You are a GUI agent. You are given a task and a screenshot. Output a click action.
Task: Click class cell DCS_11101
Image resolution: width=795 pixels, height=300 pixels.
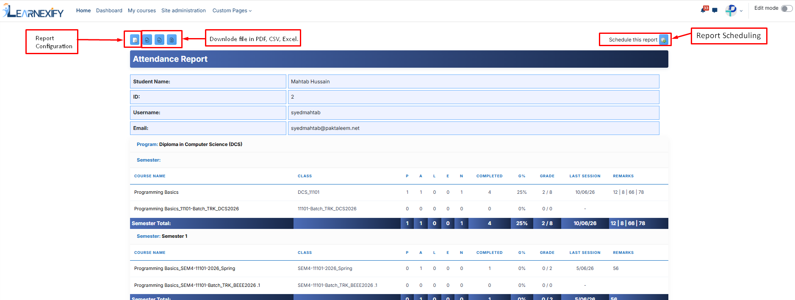pos(309,192)
